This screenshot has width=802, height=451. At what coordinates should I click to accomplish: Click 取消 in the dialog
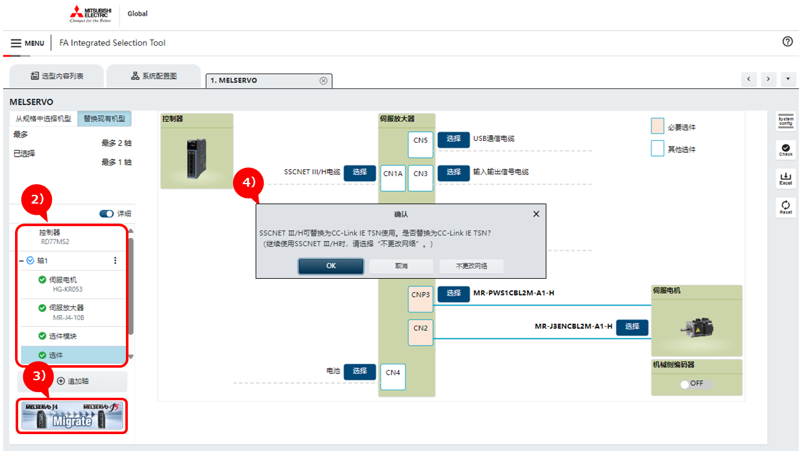pos(402,266)
